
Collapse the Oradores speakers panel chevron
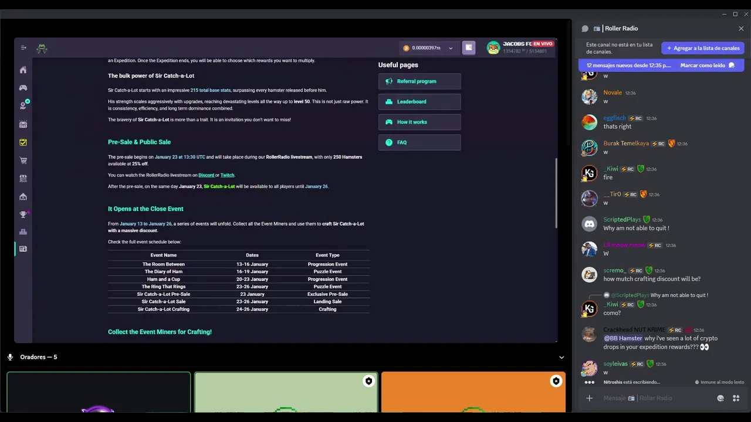[561, 357]
